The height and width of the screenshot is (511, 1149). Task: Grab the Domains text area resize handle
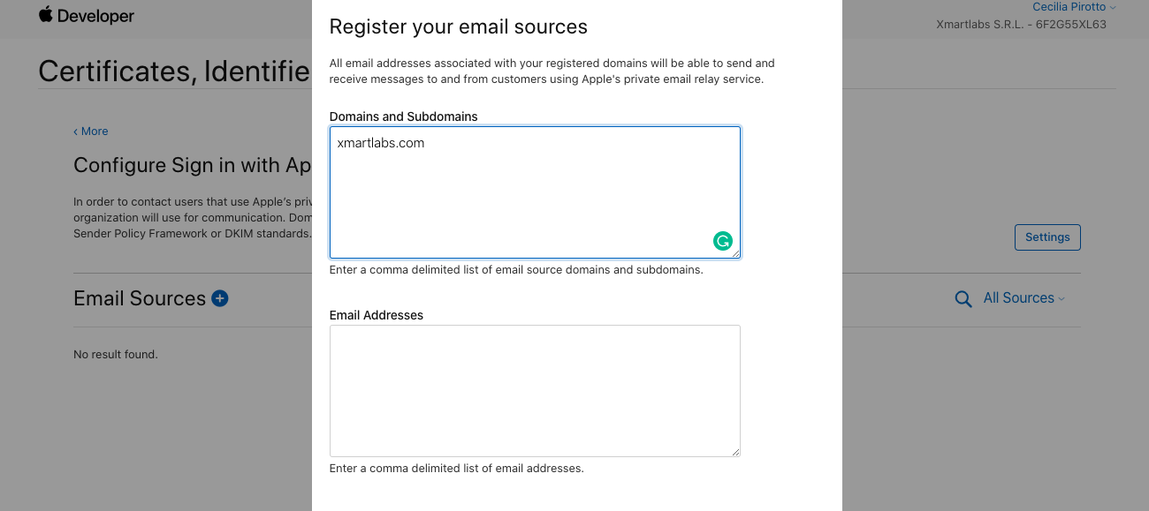tap(735, 253)
